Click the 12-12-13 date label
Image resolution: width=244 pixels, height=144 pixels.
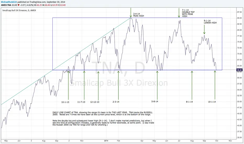(95, 102)
